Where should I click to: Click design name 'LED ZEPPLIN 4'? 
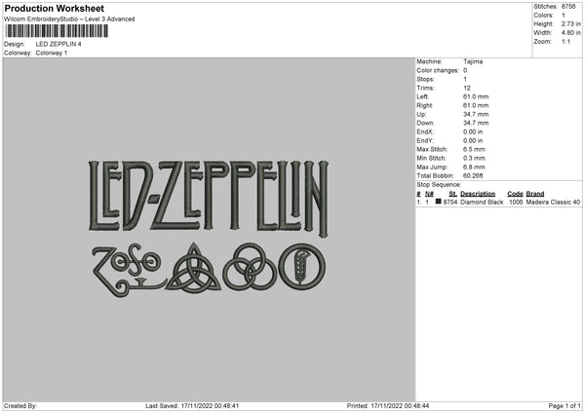tap(58, 44)
